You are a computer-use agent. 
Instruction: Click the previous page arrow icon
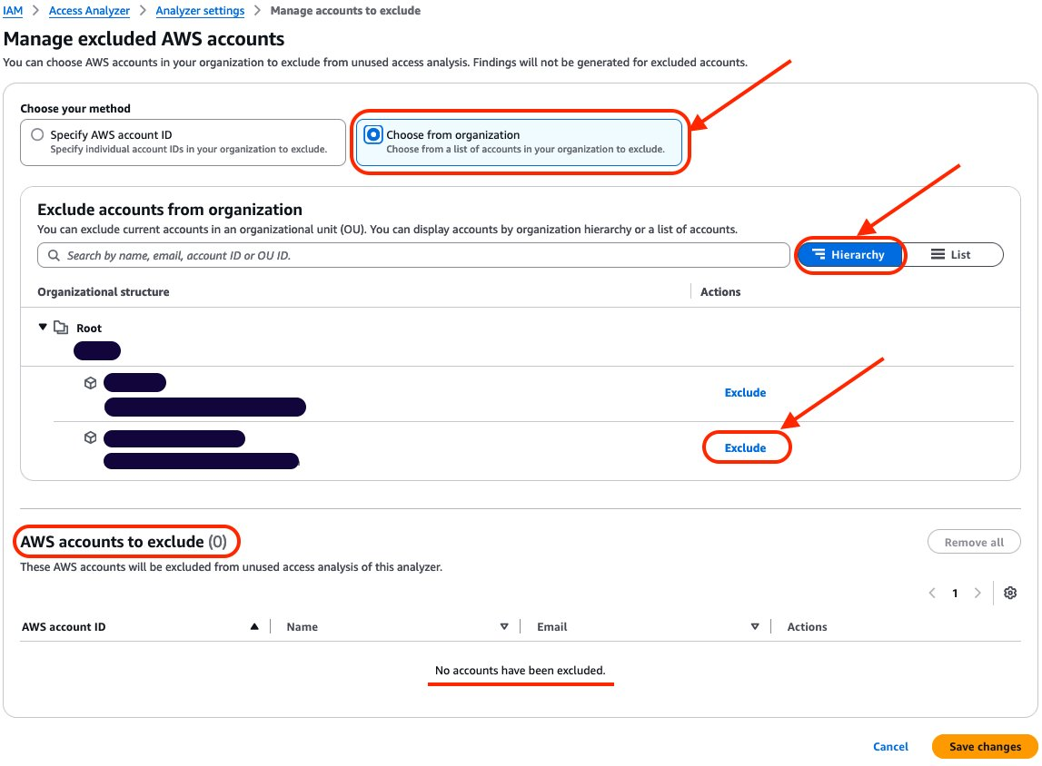(x=932, y=593)
